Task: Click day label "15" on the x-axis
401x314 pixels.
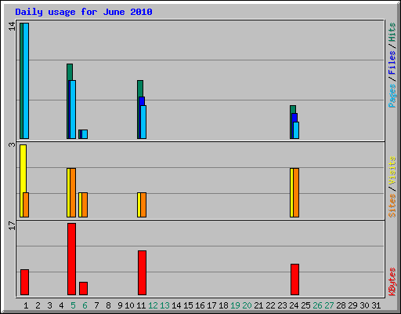Action: pos(188,305)
